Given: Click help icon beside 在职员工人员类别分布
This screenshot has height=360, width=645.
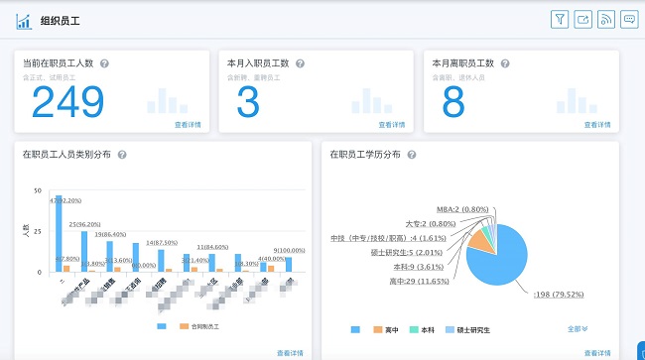Looking at the screenshot, I should 122,155.
